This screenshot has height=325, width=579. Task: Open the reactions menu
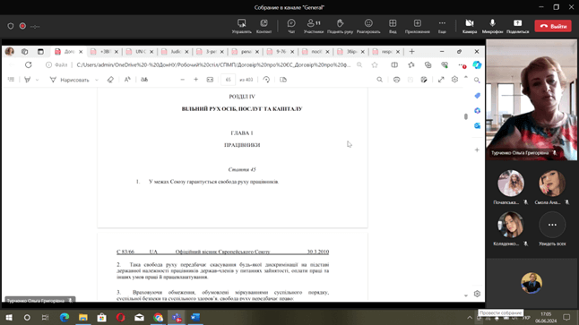pos(368,26)
